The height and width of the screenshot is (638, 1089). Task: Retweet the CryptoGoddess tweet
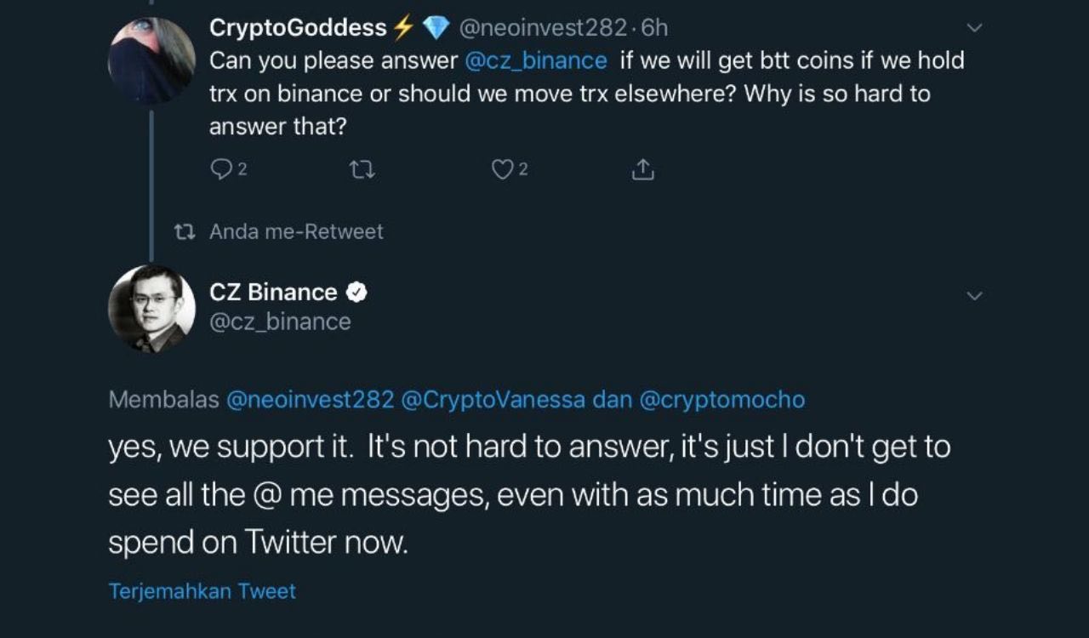[x=362, y=170]
